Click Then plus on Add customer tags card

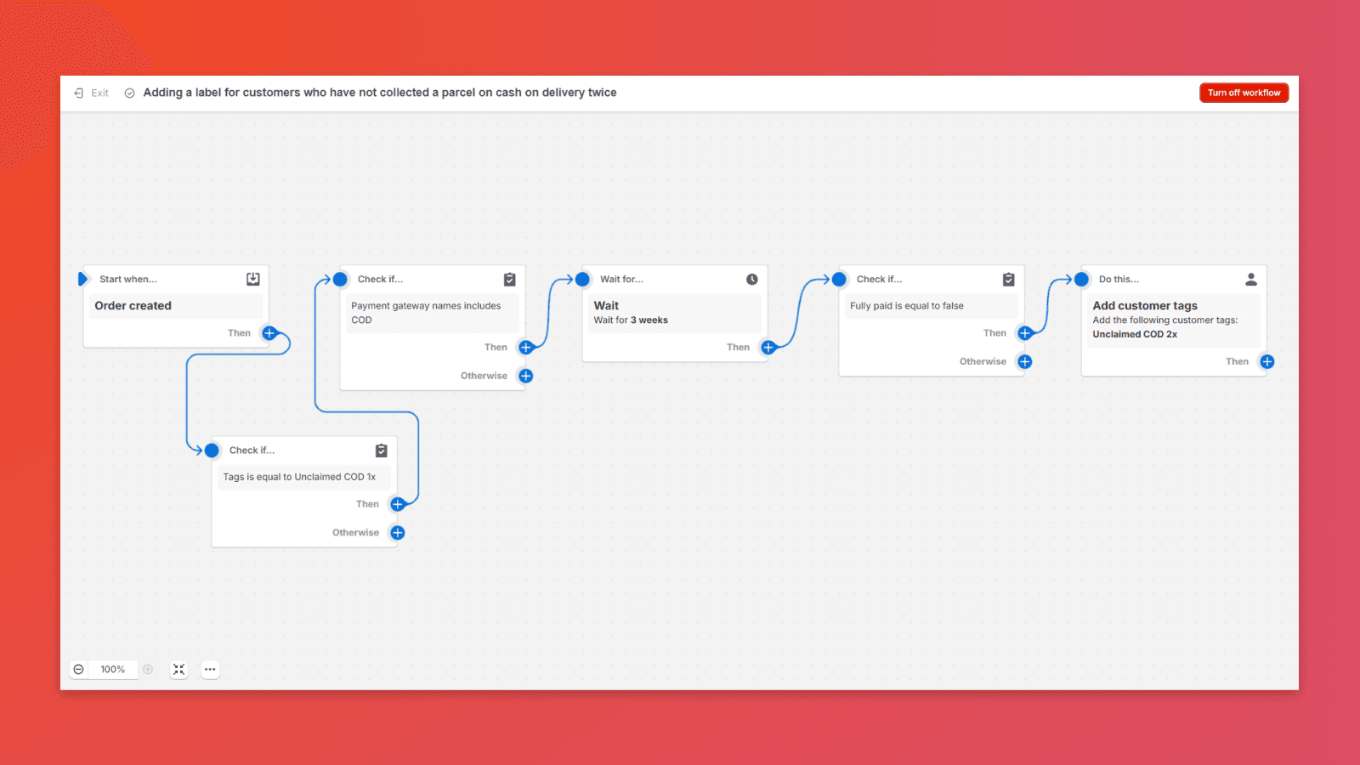(x=1267, y=362)
